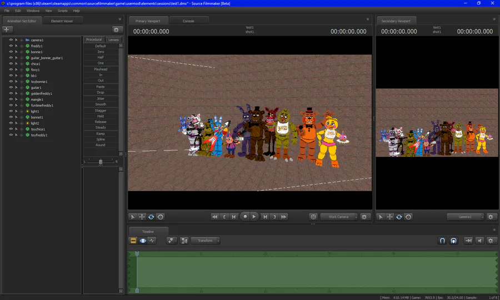Viewport: 500px width, 300px height.
Task: Apply the Smooth procedural preset
Action: coord(101,104)
